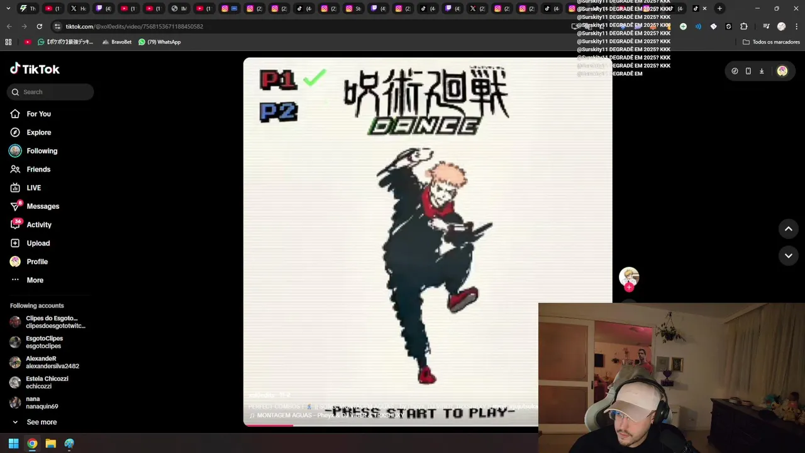805x453 pixels.
Task: Follow the creator with plus badge
Action: tap(629, 288)
